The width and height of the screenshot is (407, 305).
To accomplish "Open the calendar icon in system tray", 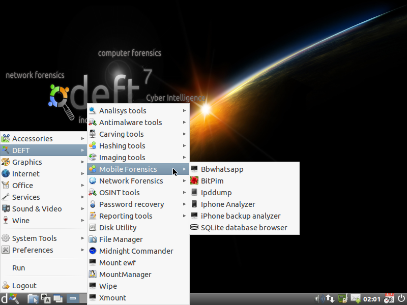I will (389, 299).
